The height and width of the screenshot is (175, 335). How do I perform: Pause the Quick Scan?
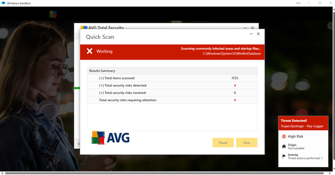[223, 143]
